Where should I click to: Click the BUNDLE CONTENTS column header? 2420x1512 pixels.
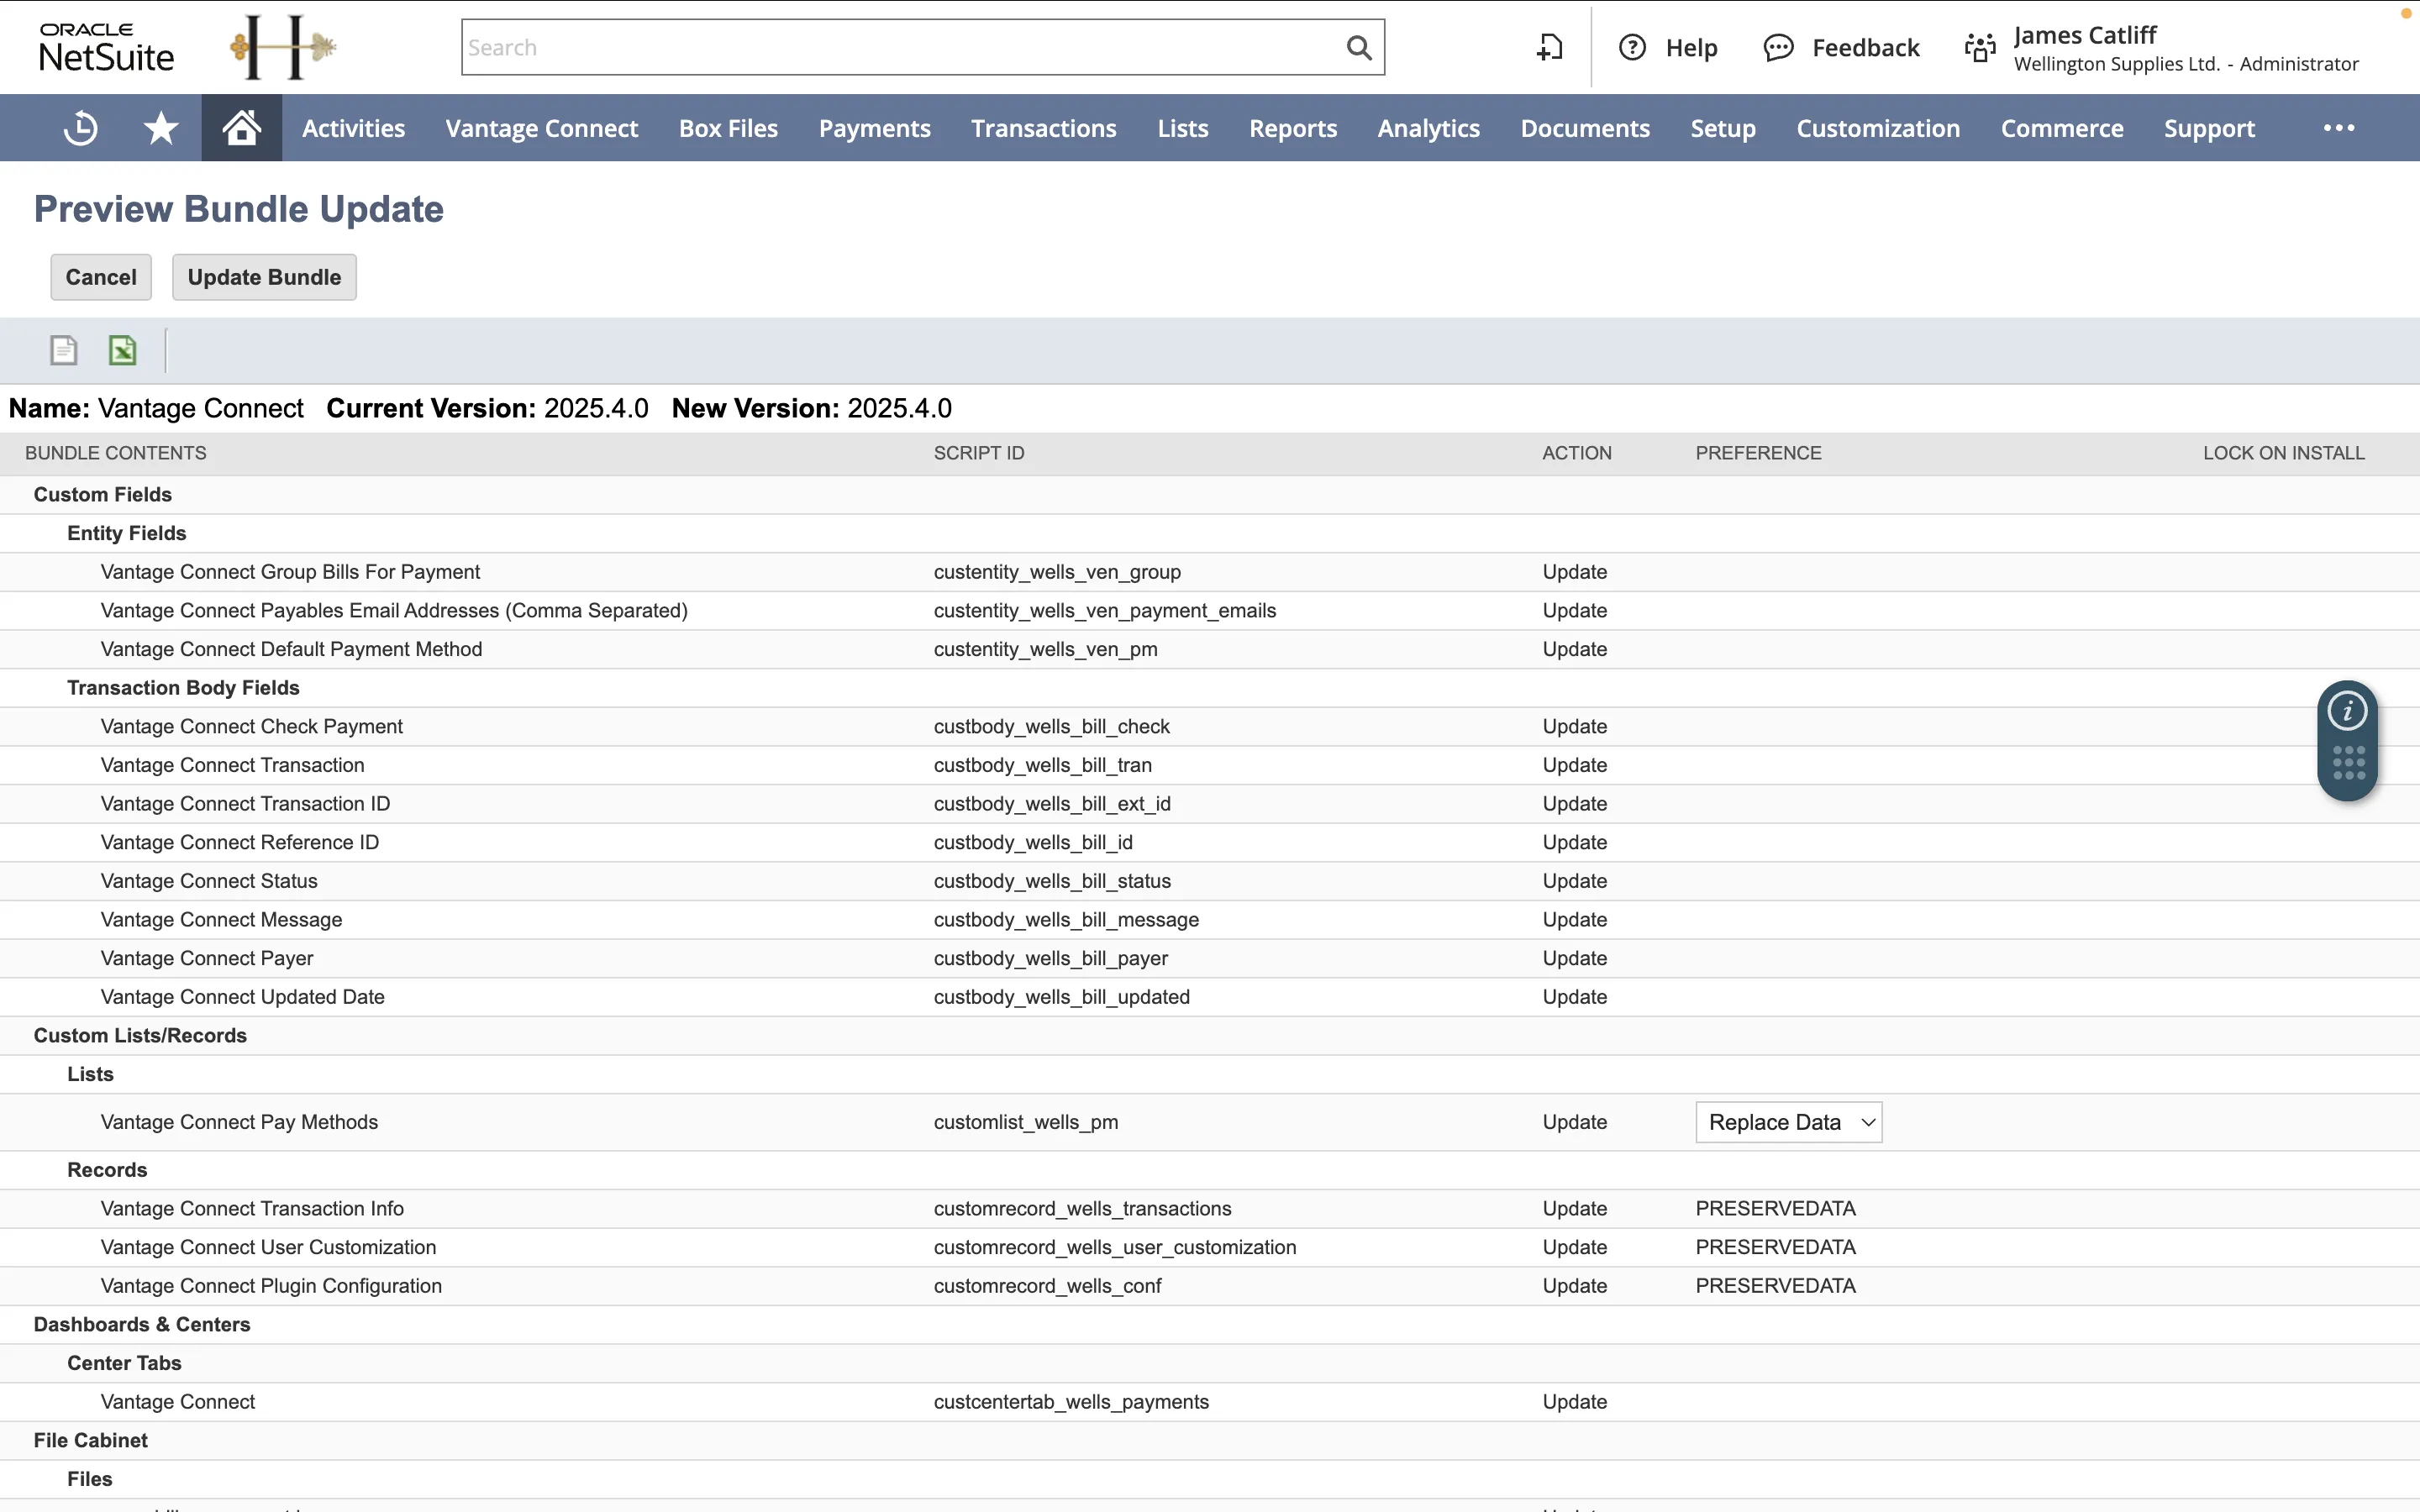116,453
